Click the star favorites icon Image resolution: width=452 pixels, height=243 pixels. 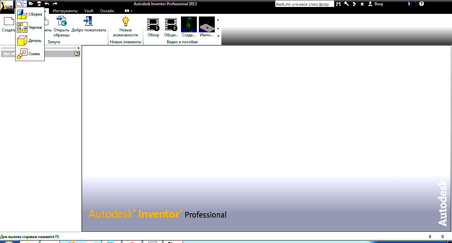pos(362,4)
